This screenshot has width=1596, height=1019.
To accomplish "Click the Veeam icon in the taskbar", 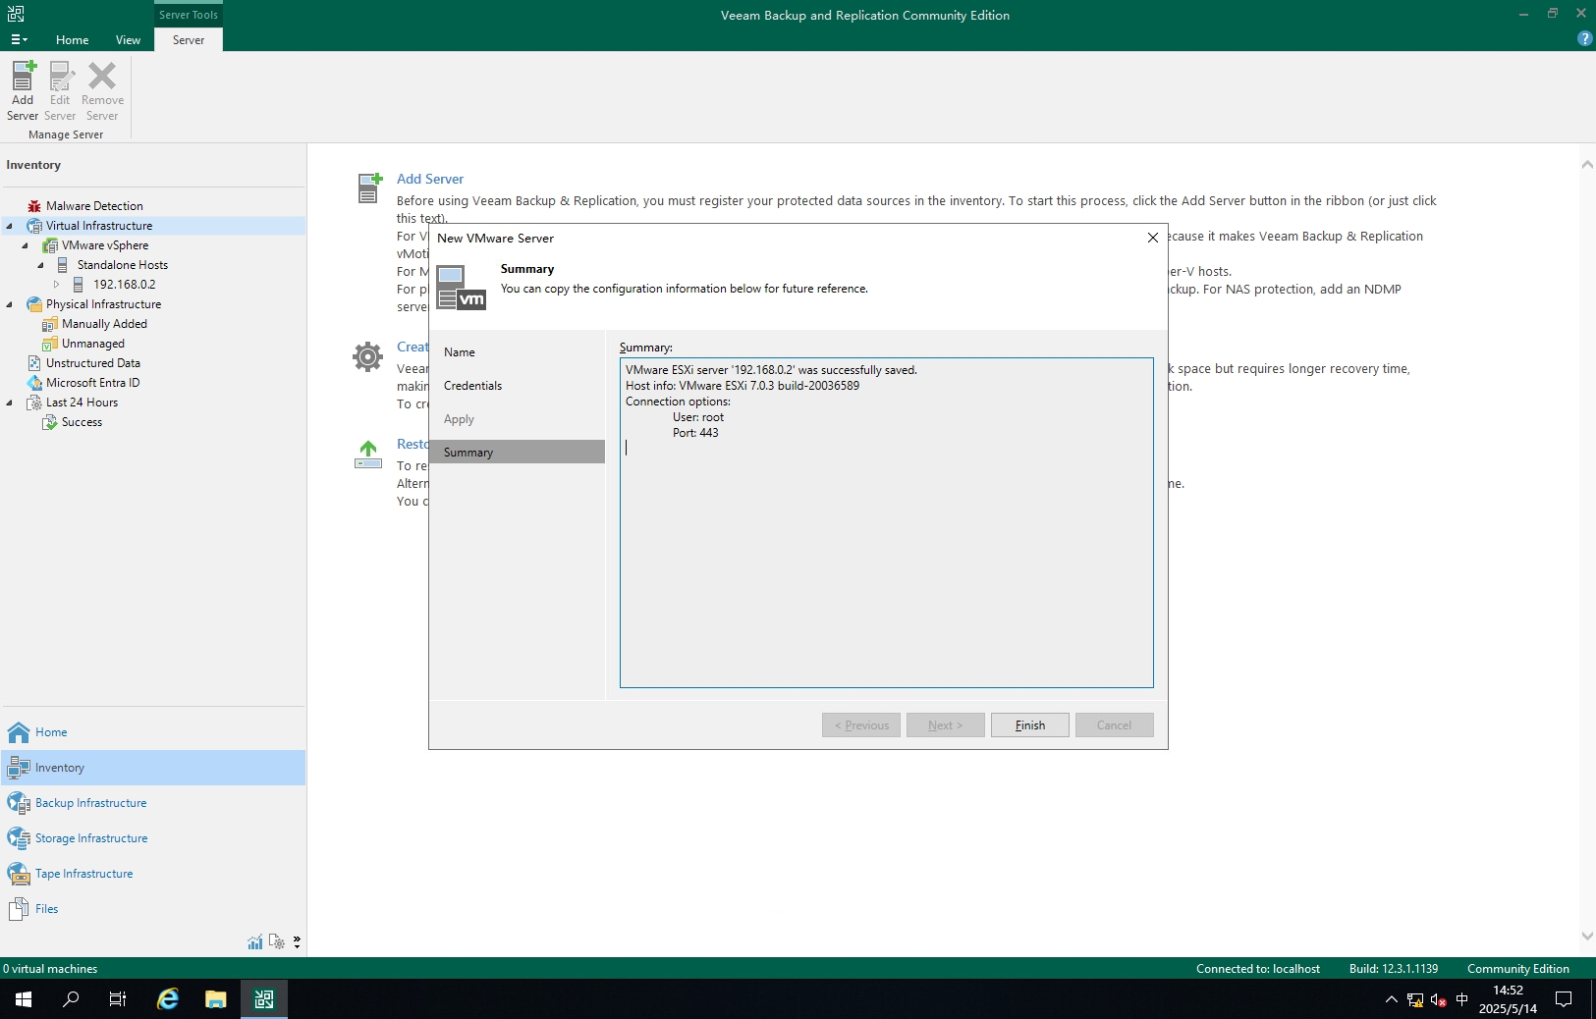I will [263, 999].
